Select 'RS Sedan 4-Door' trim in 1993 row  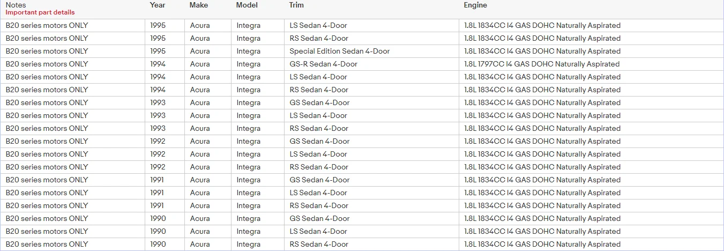tap(319, 128)
